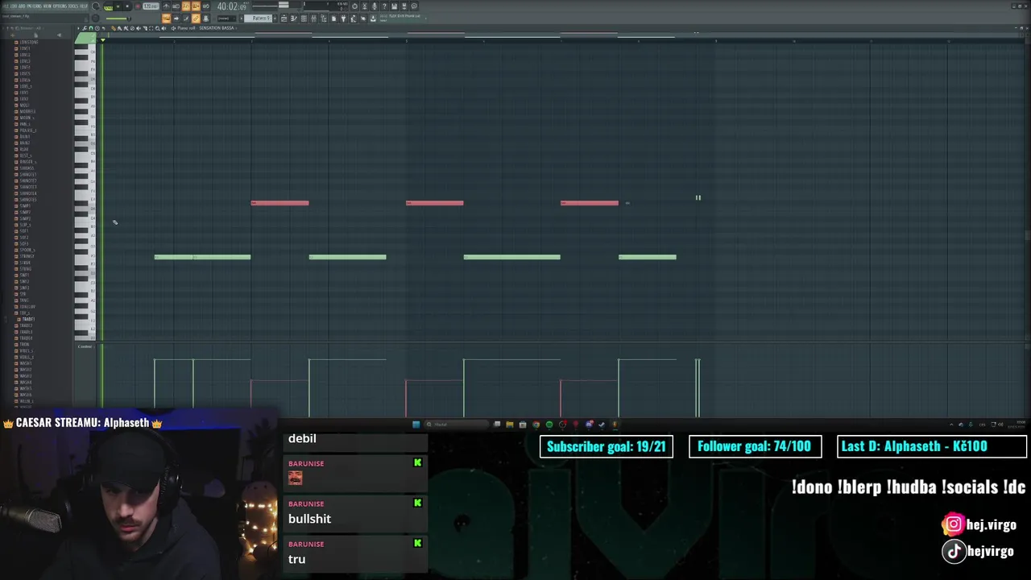
Task: Open the PATTERNS menu
Action: tap(36, 6)
